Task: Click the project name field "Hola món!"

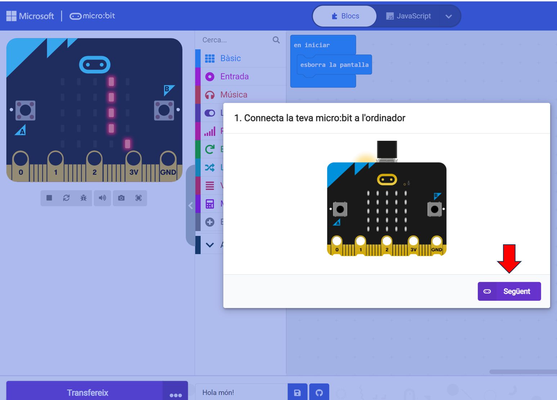Action: click(x=241, y=392)
